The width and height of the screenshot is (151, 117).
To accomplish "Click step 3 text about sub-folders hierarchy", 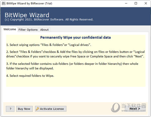I will pyautogui.click(x=72, y=66).
